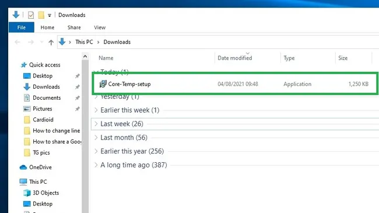Open the TG pics folder
The height and width of the screenshot is (213, 379).
click(x=41, y=153)
